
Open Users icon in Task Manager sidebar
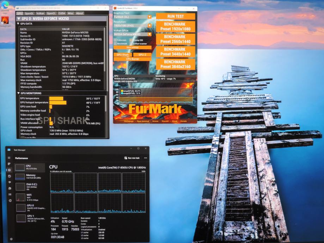pos(10,188)
